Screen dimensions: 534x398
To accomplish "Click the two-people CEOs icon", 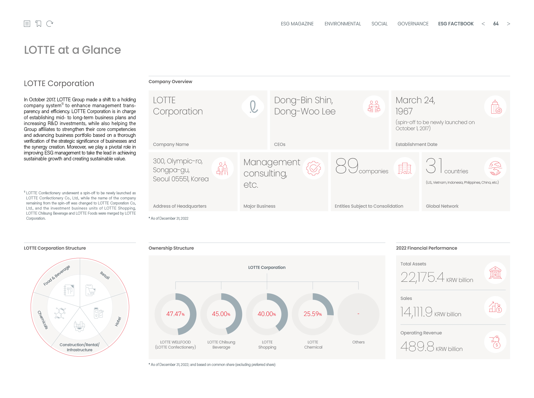I will point(374,107).
